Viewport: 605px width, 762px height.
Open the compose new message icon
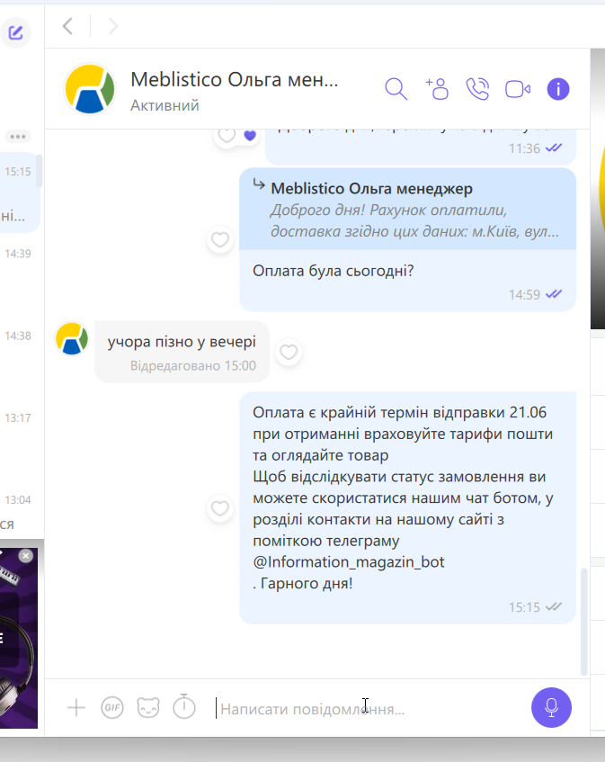[x=15, y=32]
